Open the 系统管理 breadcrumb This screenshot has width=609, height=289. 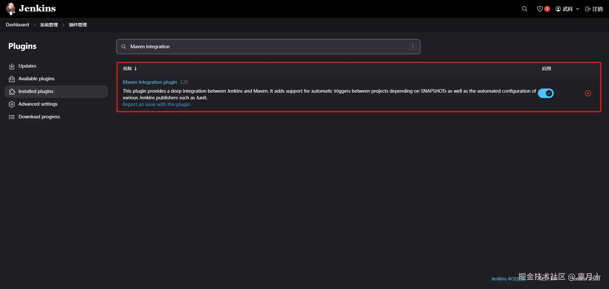[x=49, y=25]
